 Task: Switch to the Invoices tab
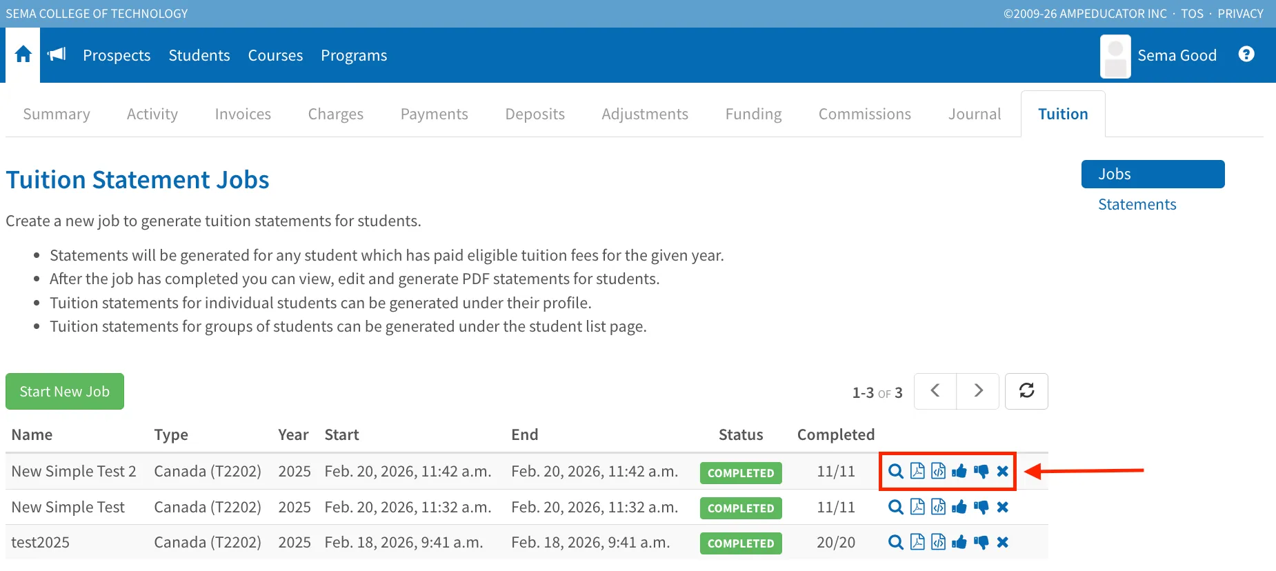click(x=243, y=114)
